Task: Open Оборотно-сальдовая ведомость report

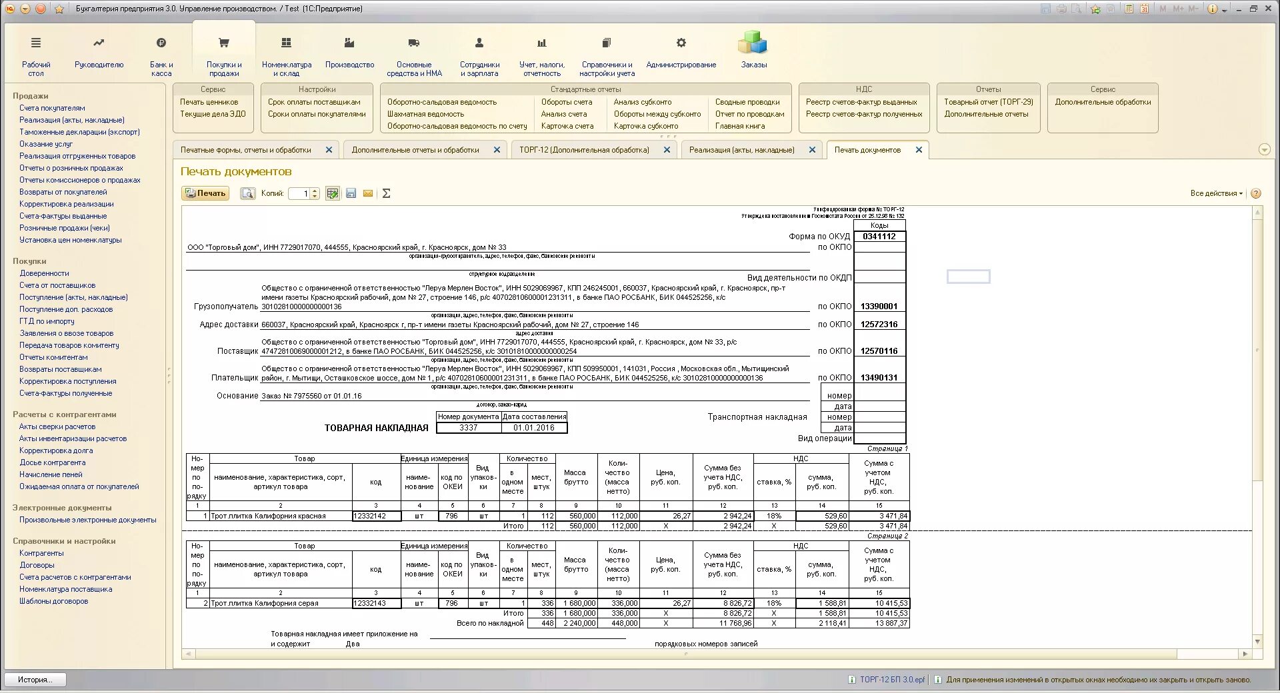Action: tap(442, 102)
